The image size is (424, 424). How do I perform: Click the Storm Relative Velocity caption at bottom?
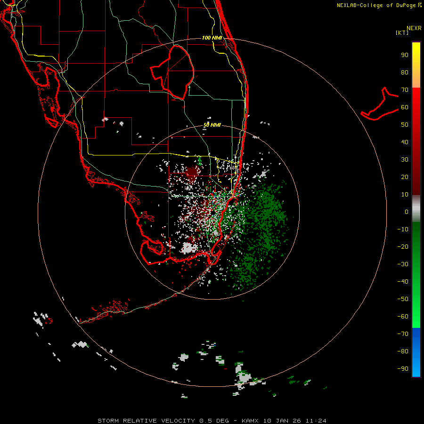[x=212, y=421]
